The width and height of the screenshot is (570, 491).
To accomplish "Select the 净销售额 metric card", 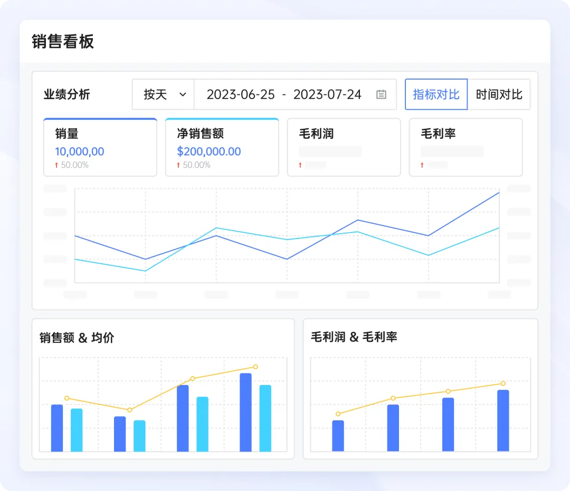I will (222, 148).
